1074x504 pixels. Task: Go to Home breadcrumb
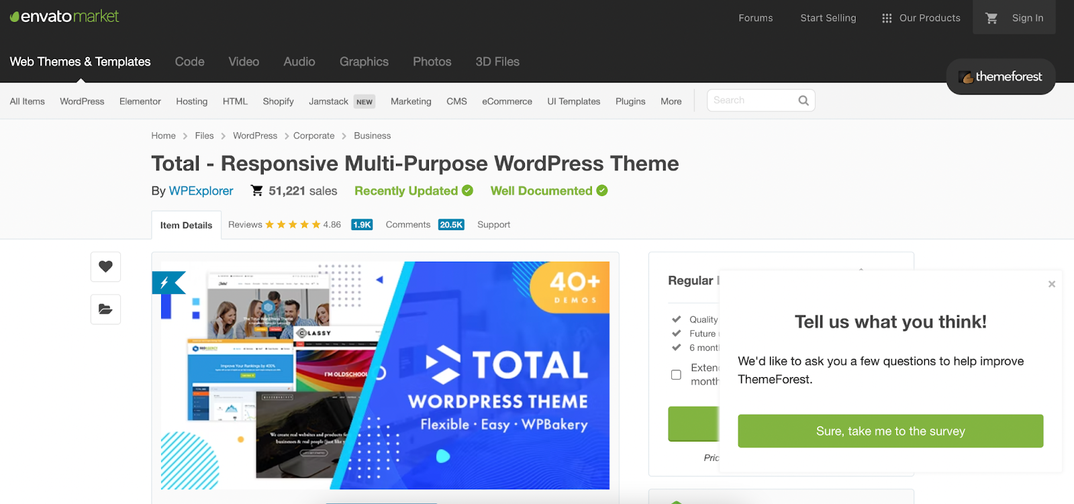(x=163, y=136)
